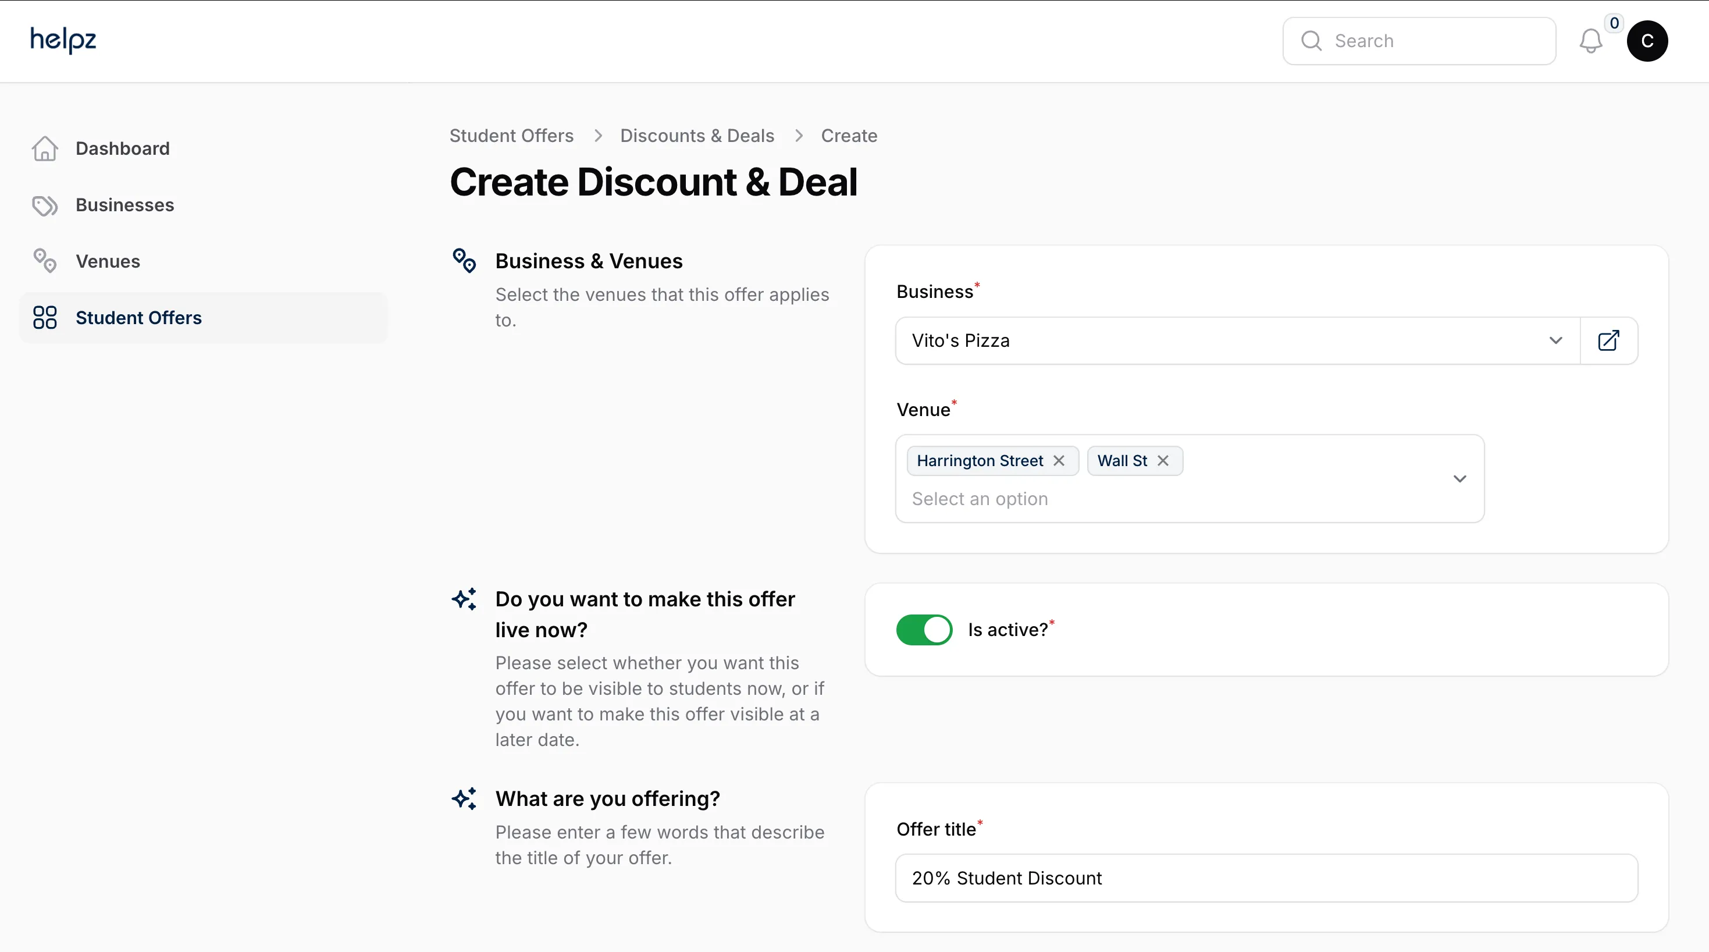Open Businesses in sidebar
1709x952 pixels.
(203, 205)
